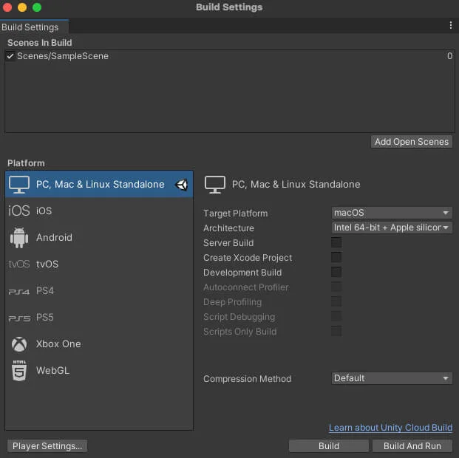Screen dimensions: 459x458
Task: Toggle the Scripts Only Build checkbox
Action: coord(336,331)
